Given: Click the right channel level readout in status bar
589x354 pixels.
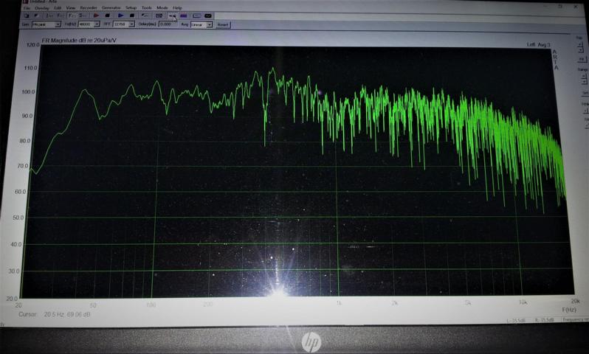Looking at the screenshot, I should (544, 320).
